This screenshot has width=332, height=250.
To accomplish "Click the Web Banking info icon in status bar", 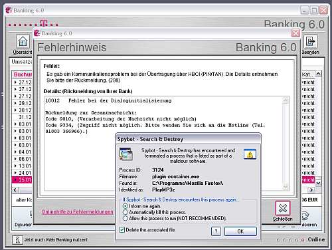I will click(17, 240).
